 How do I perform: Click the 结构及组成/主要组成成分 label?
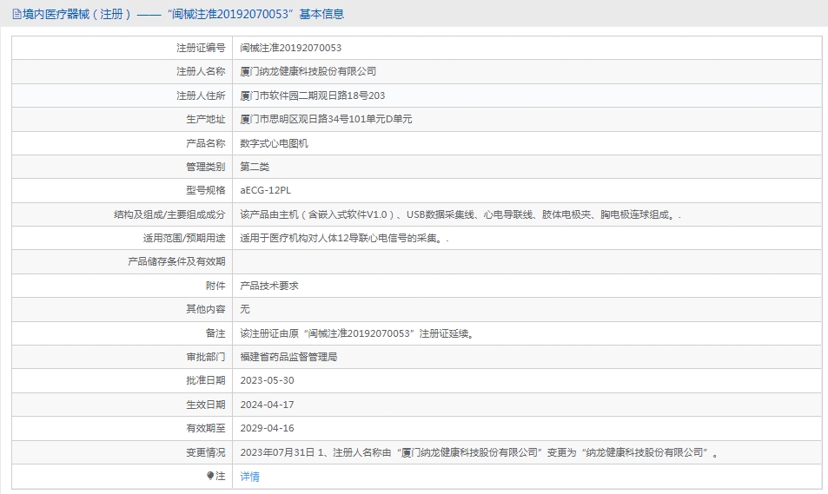click(169, 214)
